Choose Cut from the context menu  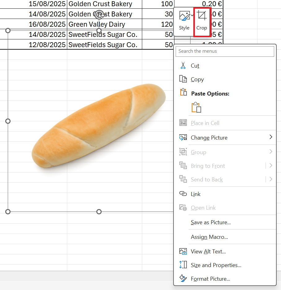point(225,66)
